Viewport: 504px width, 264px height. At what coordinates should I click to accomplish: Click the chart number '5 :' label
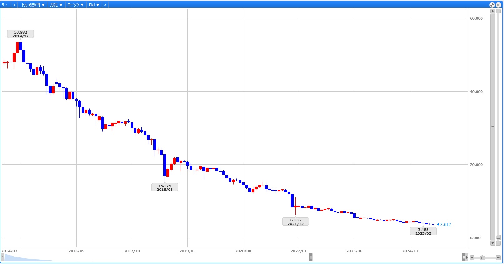[x=4, y=5]
